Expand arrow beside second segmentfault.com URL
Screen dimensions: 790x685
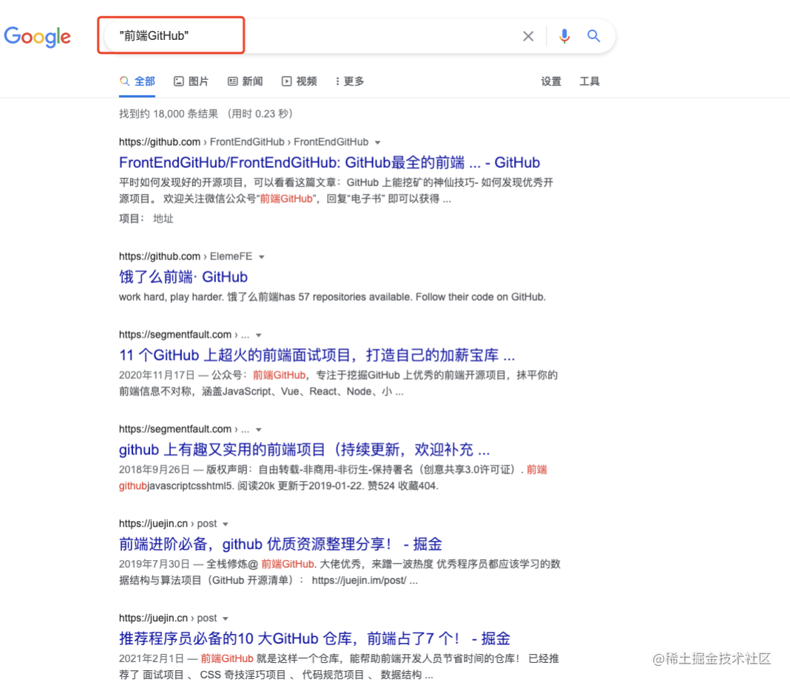point(258,430)
